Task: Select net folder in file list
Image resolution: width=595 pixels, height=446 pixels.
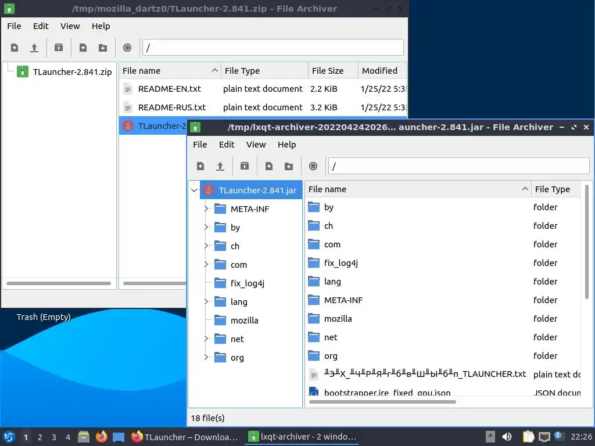Action: tap(443, 337)
